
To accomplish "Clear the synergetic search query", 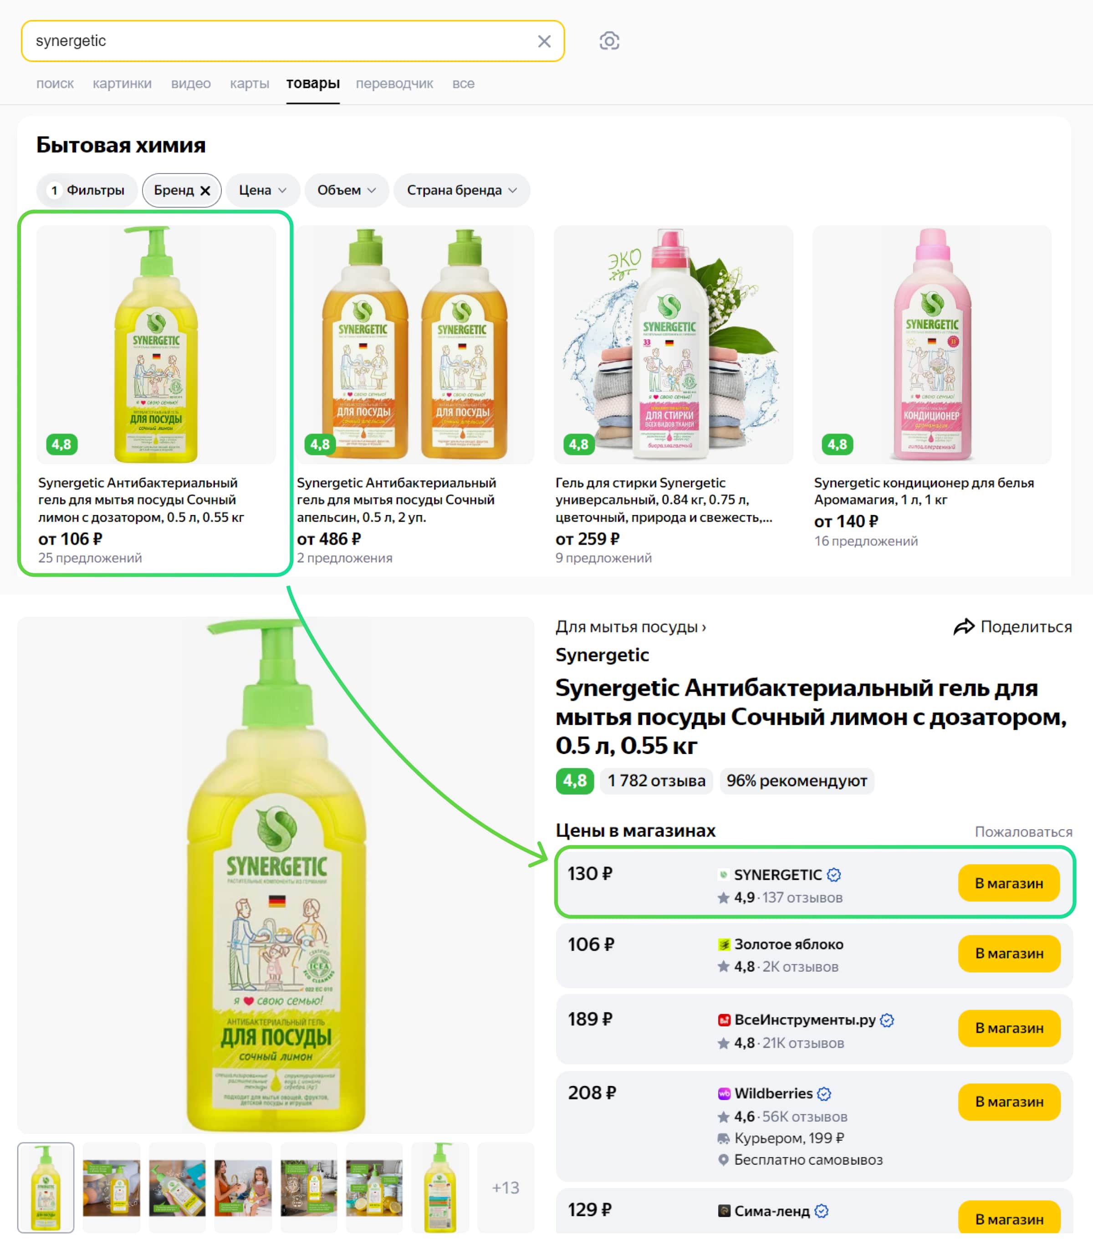I will point(544,41).
